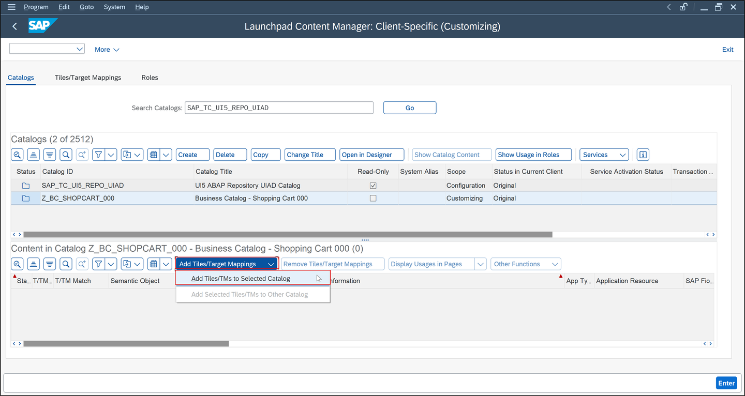Open the Program menu
Image resolution: width=745 pixels, height=396 pixels.
point(36,7)
